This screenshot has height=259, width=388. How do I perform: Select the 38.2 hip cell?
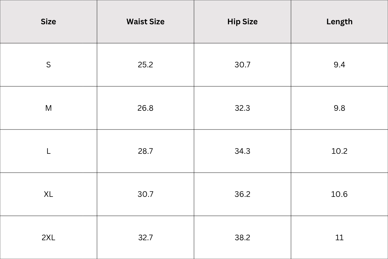click(242, 238)
